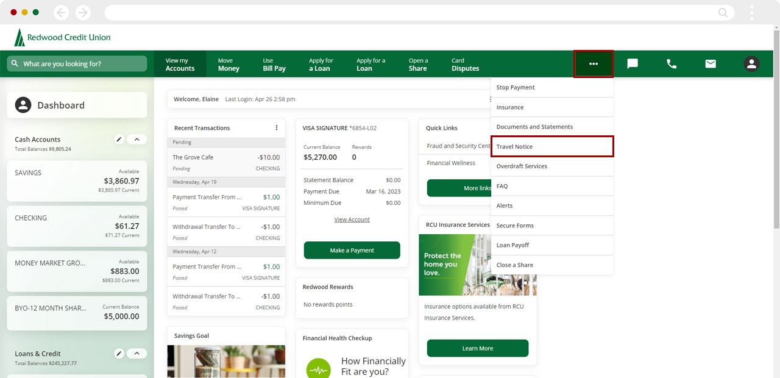Open the CHECKING account card
Screen dimensions: 780x378
point(77,226)
